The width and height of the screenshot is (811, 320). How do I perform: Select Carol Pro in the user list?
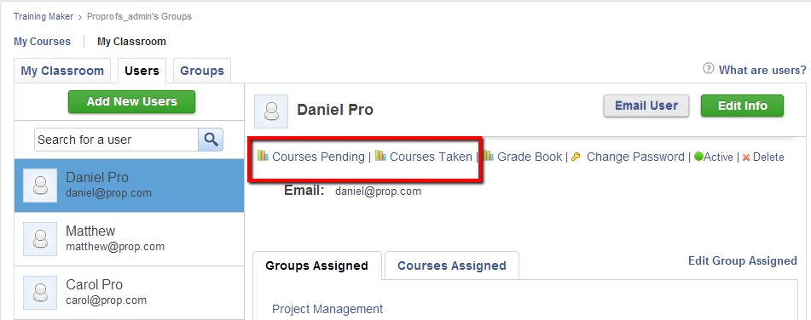coord(130,293)
